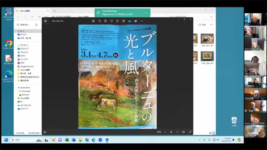This screenshot has height=150, width=267.
Task: Click the taskbar search box
Action: point(26,140)
